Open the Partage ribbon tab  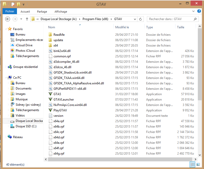42,12
